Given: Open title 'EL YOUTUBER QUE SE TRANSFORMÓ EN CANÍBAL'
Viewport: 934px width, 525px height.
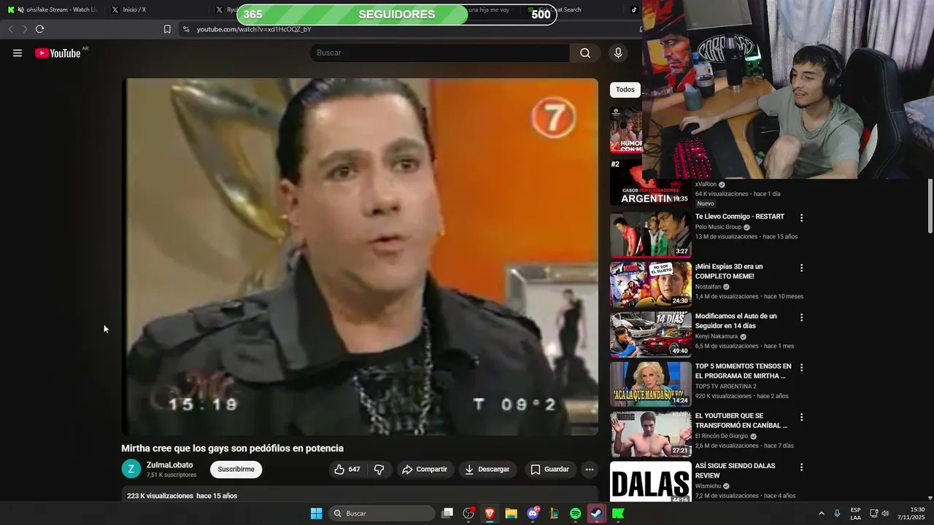Looking at the screenshot, I should click(x=742, y=421).
